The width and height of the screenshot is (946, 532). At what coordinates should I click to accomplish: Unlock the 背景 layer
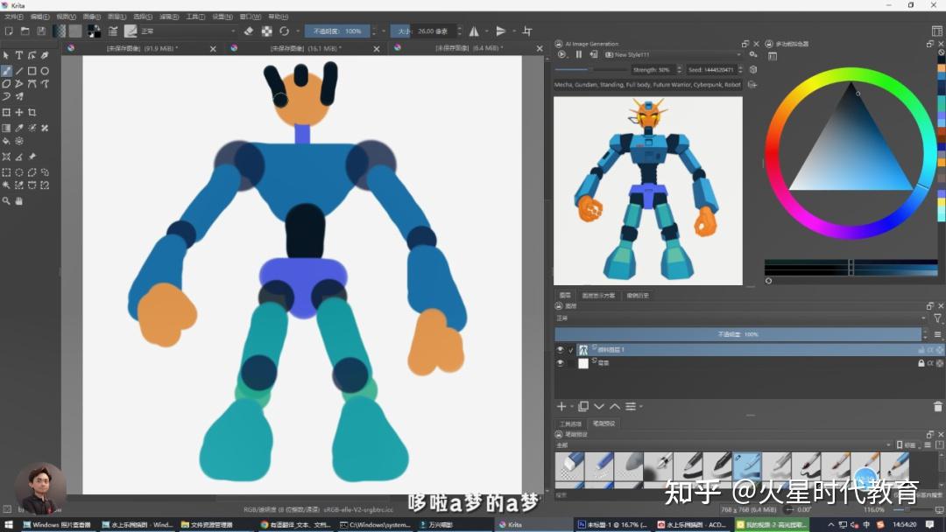coord(921,363)
